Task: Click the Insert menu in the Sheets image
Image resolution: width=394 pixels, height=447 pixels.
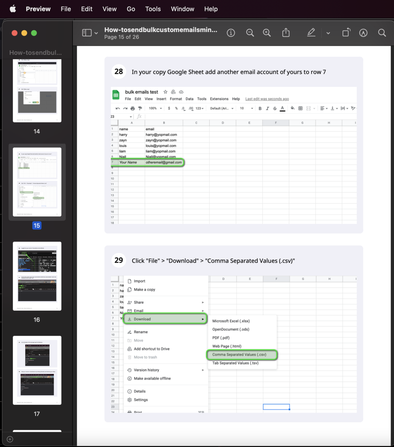Action: click(162, 99)
